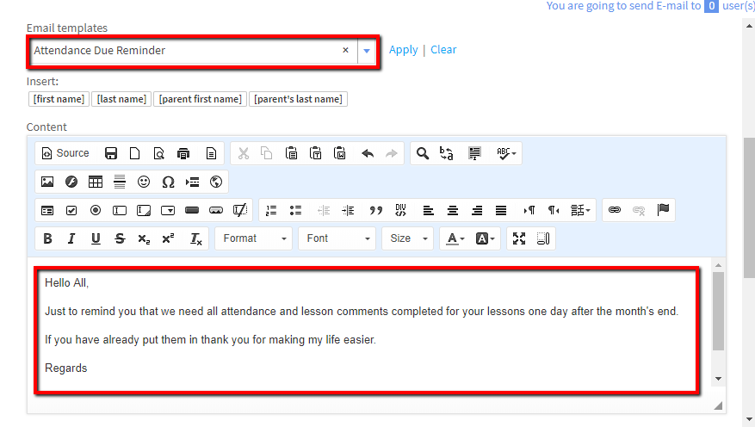Click the Redo arrow
Viewport: 755px width, 427px height.
pyautogui.click(x=392, y=153)
